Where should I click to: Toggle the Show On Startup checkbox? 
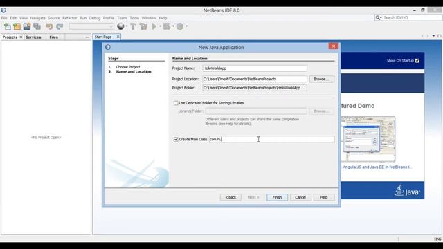tap(417, 60)
